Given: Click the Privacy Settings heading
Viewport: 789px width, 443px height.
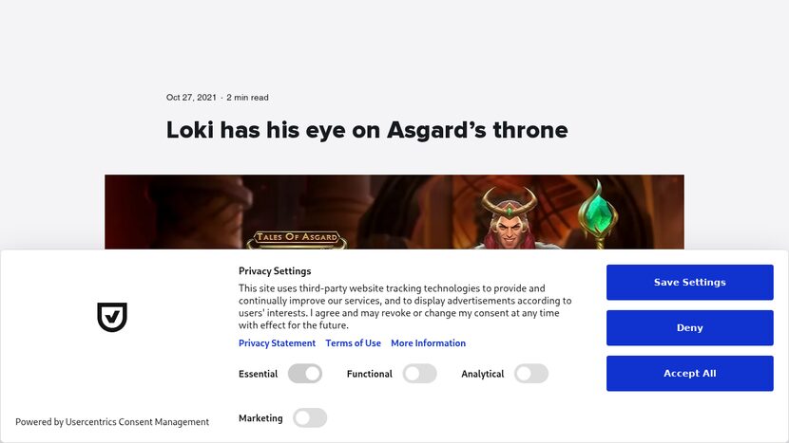Looking at the screenshot, I should click(275, 271).
